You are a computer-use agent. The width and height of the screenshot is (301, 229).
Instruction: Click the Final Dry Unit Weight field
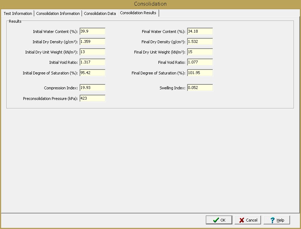point(200,52)
